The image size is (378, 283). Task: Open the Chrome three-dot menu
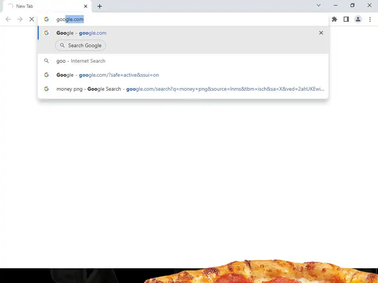click(x=370, y=19)
